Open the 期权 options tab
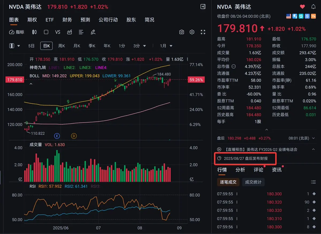321x234 pixels. tap(32, 20)
